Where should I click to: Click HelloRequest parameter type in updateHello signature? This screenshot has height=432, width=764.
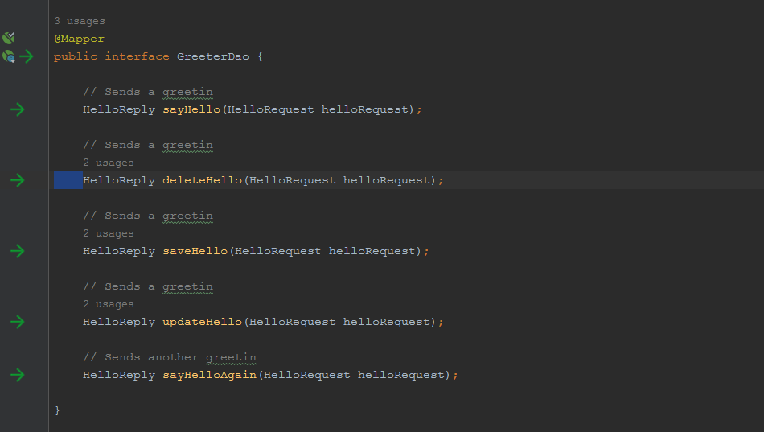pos(293,322)
